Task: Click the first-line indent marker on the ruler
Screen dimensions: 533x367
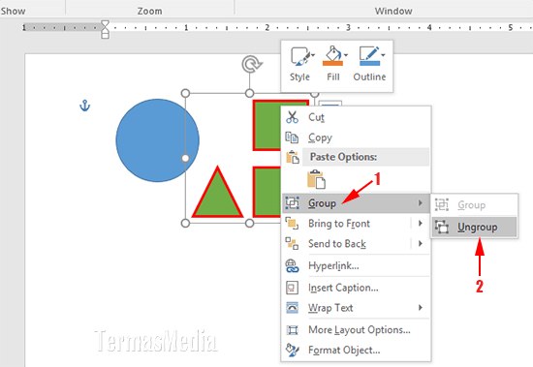Action: pos(105,24)
